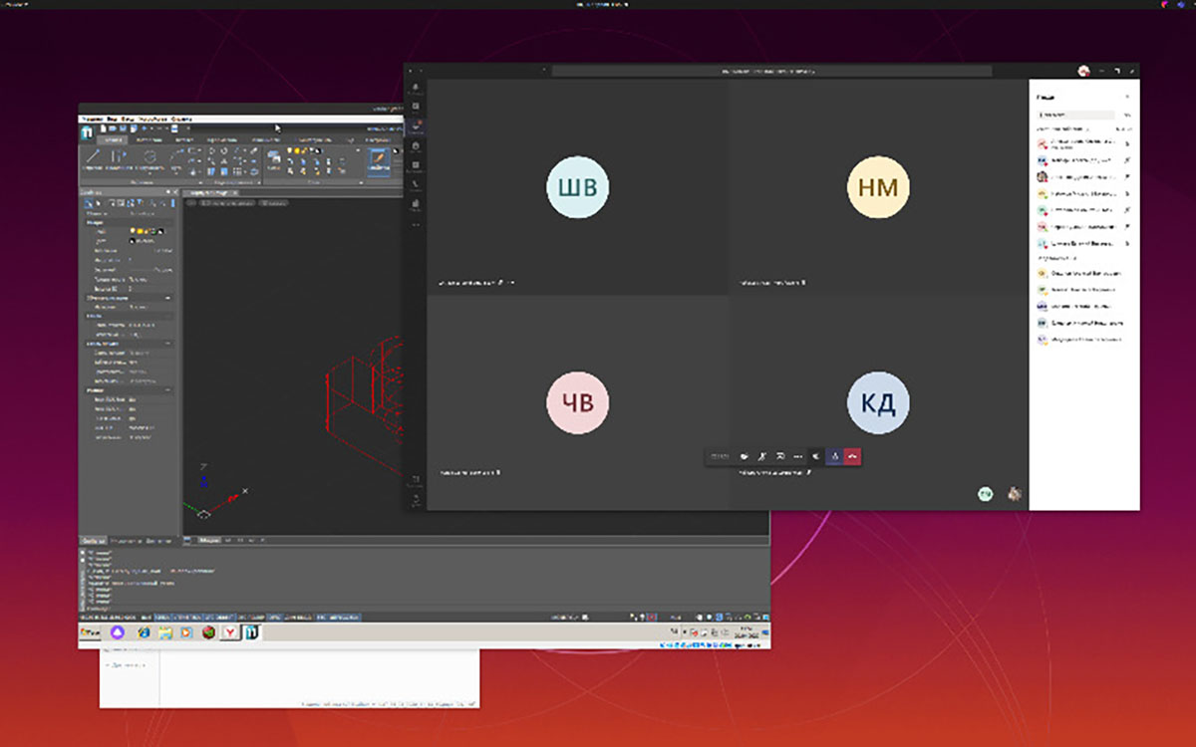The height and width of the screenshot is (747, 1196).
Task: Close the Teams participants panel
Action: [1127, 97]
